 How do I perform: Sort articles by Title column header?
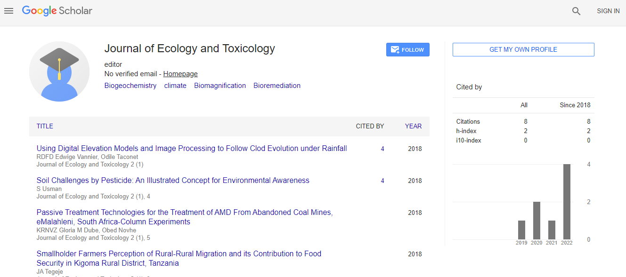[x=45, y=126]
